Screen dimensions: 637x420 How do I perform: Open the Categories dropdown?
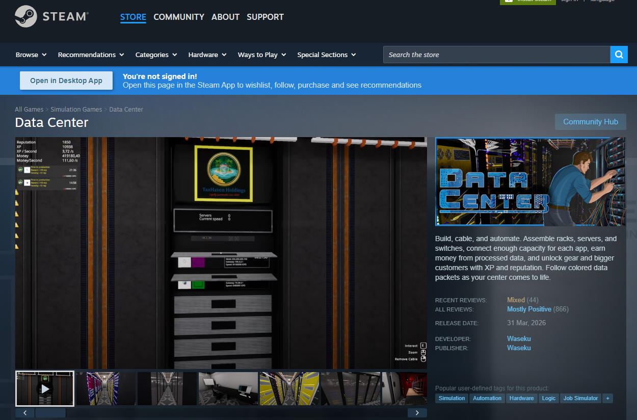click(x=156, y=55)
